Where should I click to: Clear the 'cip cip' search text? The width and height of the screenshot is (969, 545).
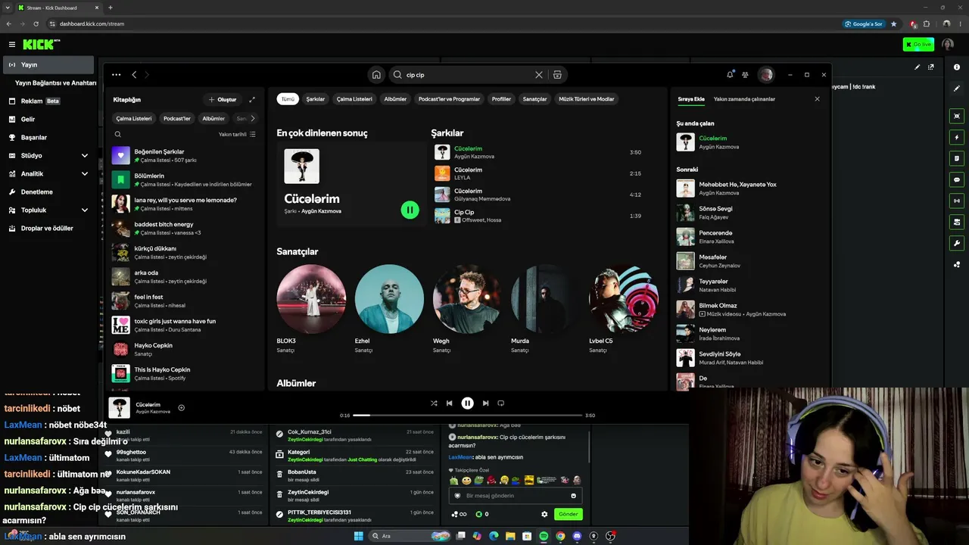tap(539, 75)
